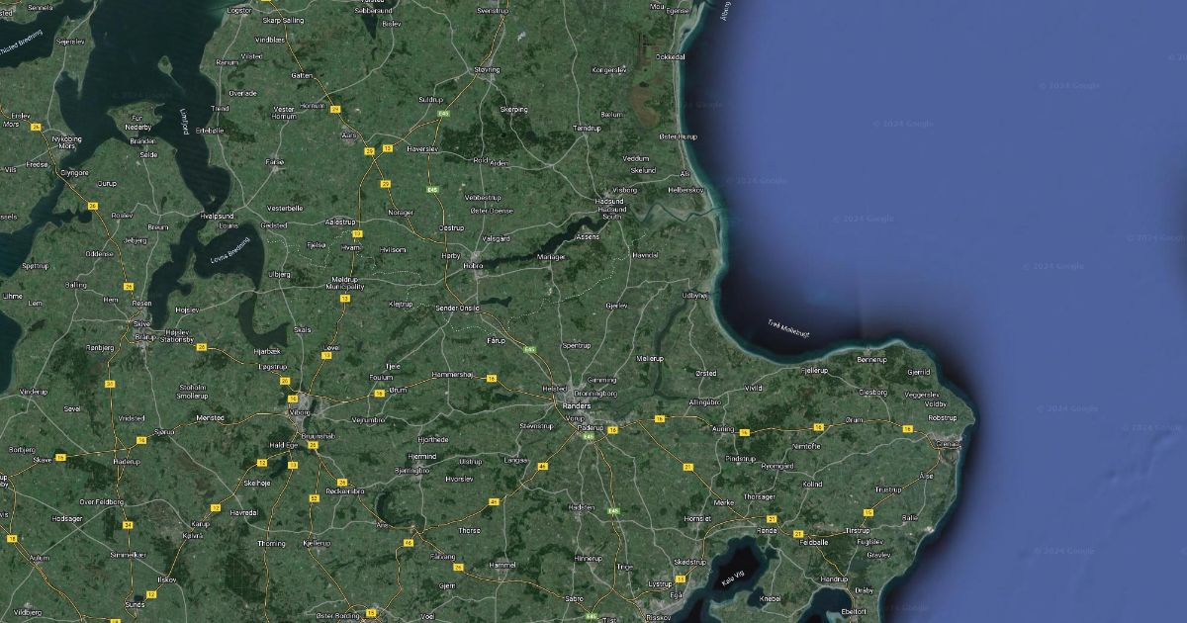This screenshot has width=1187, height=623.
Task: Click the Aars town label
Action: click(x=348, y=134)
